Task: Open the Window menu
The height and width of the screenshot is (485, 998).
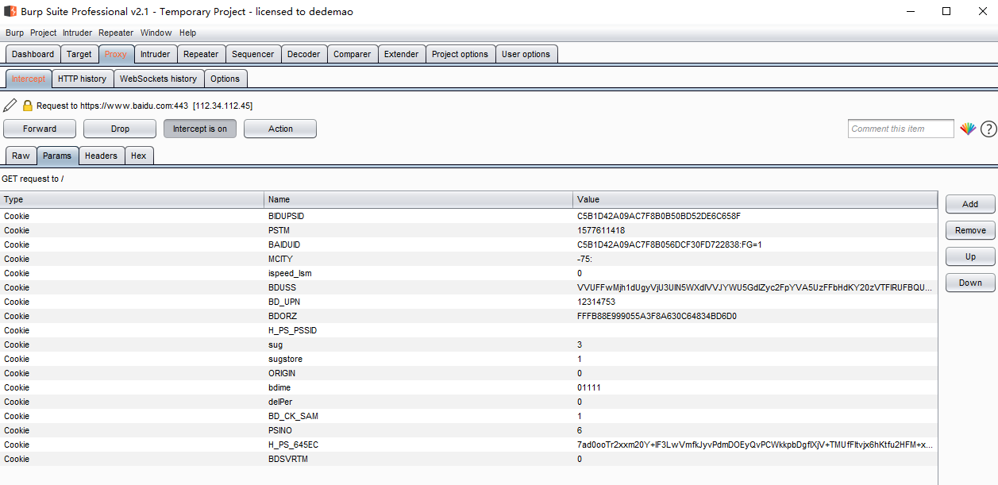Action: 156,33
